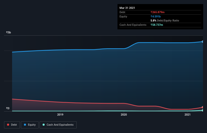Select the Equity data point marker at Mar 2021

tap(203, 42)
